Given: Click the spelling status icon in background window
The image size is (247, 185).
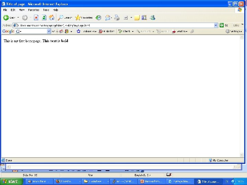Looking at the screenshot, I should click(168, 175).
